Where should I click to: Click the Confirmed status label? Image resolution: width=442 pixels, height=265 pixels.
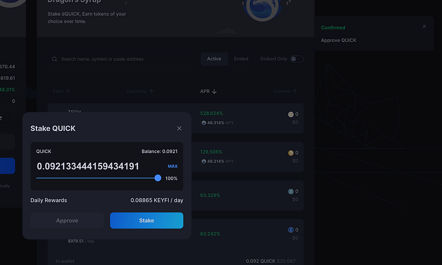click(x=333, y=28)
